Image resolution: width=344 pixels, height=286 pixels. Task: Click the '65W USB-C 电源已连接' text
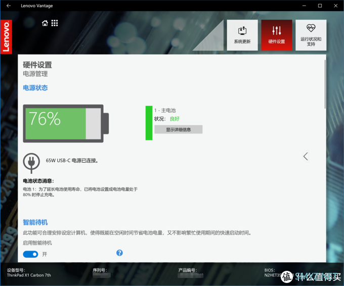(x=72, y=161)
